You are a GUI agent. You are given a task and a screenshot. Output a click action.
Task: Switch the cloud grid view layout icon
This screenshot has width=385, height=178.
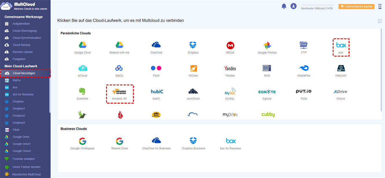pyautogui.click(x=380, y=21)
